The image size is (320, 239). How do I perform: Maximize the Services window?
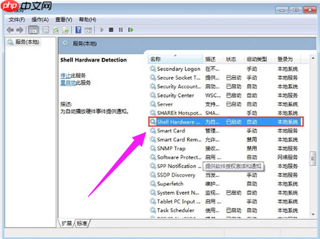(296, 10)
